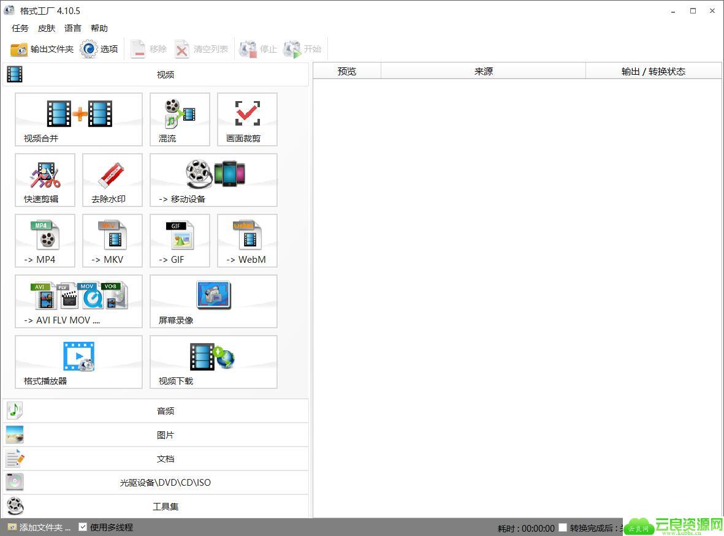The image size is (724, 536).
Task: Expand the 图片 picture section
Action: 156,435
